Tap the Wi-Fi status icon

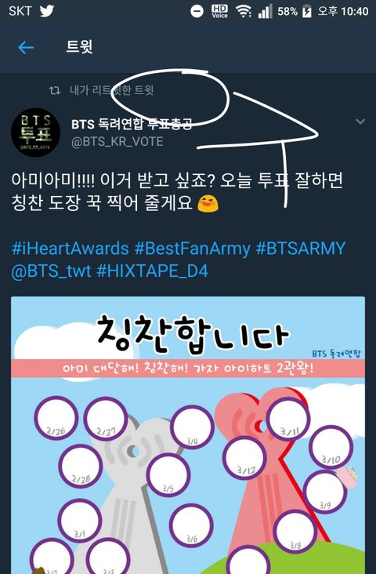[x=244, y=11]
